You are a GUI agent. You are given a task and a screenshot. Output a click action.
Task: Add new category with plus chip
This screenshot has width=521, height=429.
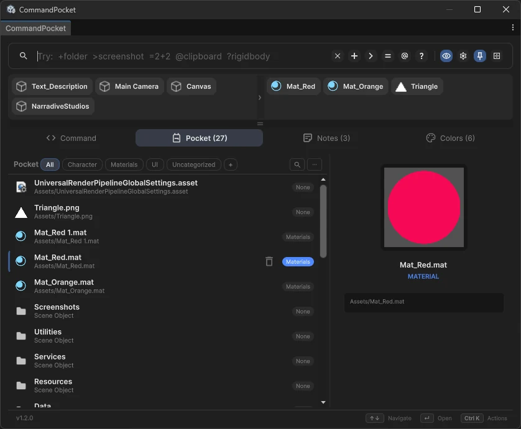pos(231,165)
